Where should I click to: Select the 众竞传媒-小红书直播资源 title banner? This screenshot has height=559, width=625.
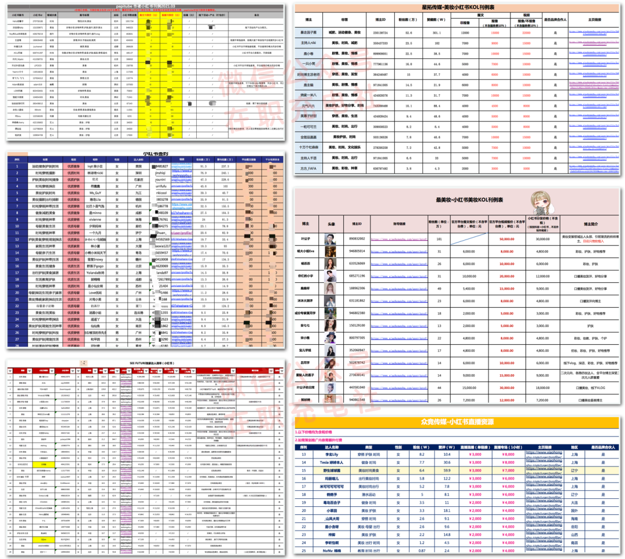point(457,422)
